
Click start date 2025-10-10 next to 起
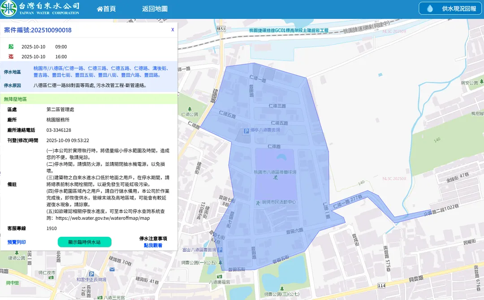33,47
